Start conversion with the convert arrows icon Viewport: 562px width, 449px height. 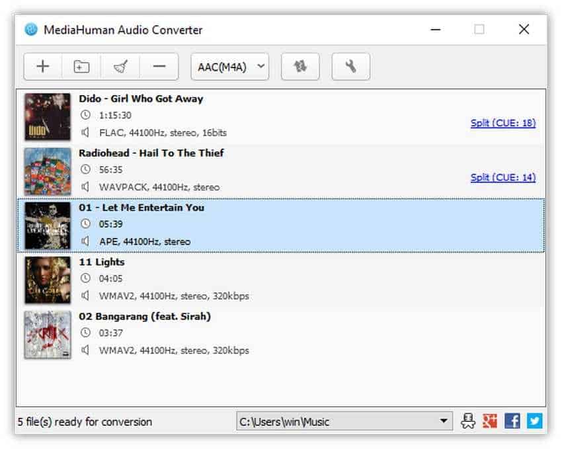pyautogui.click(x=300, y=67)
